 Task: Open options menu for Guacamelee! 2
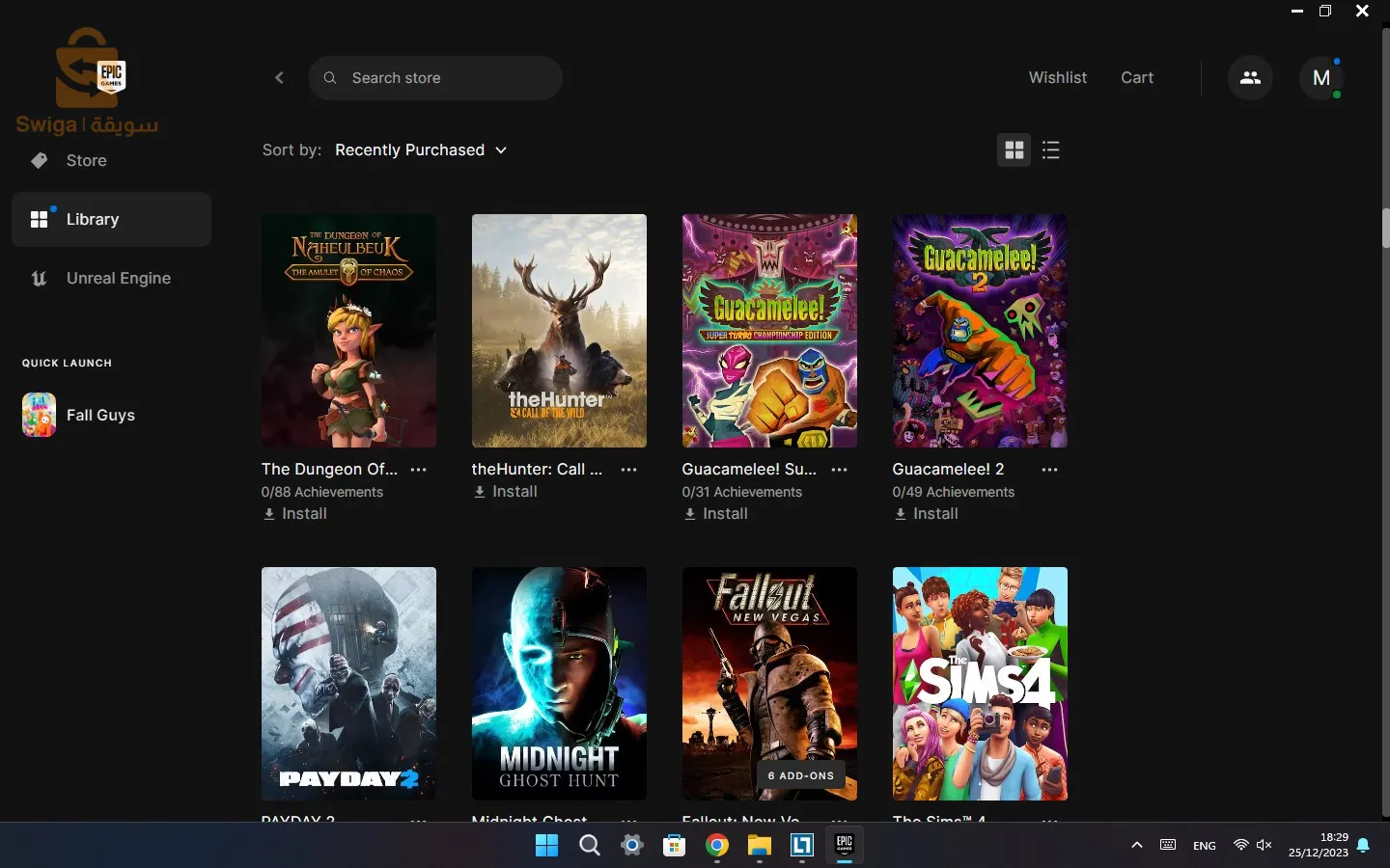point(1050,470)
